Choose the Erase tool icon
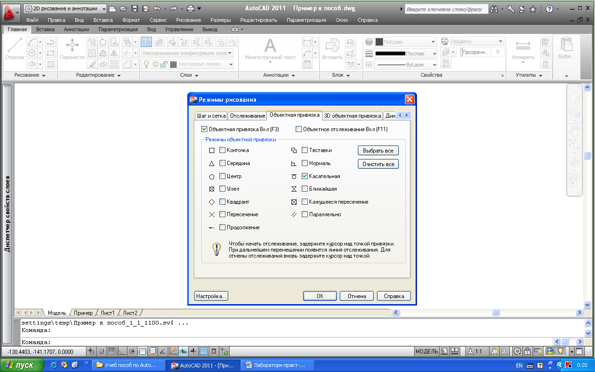This screenshot has height=372, width=595. (x=92, y=64)
